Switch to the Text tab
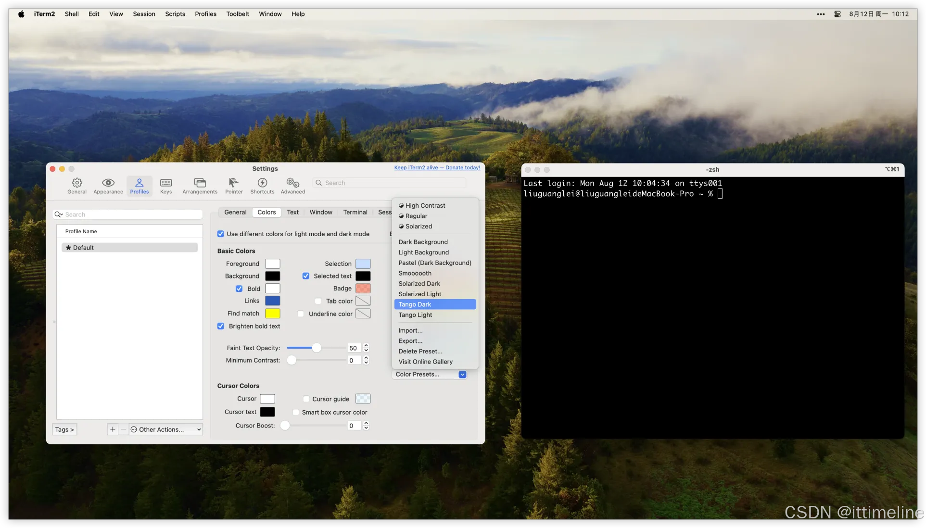The image size is (926, 528). point(292,212)
